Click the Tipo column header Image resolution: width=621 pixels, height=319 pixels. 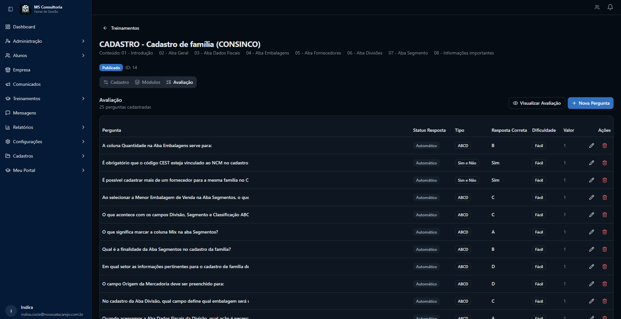tap(460, 130)
